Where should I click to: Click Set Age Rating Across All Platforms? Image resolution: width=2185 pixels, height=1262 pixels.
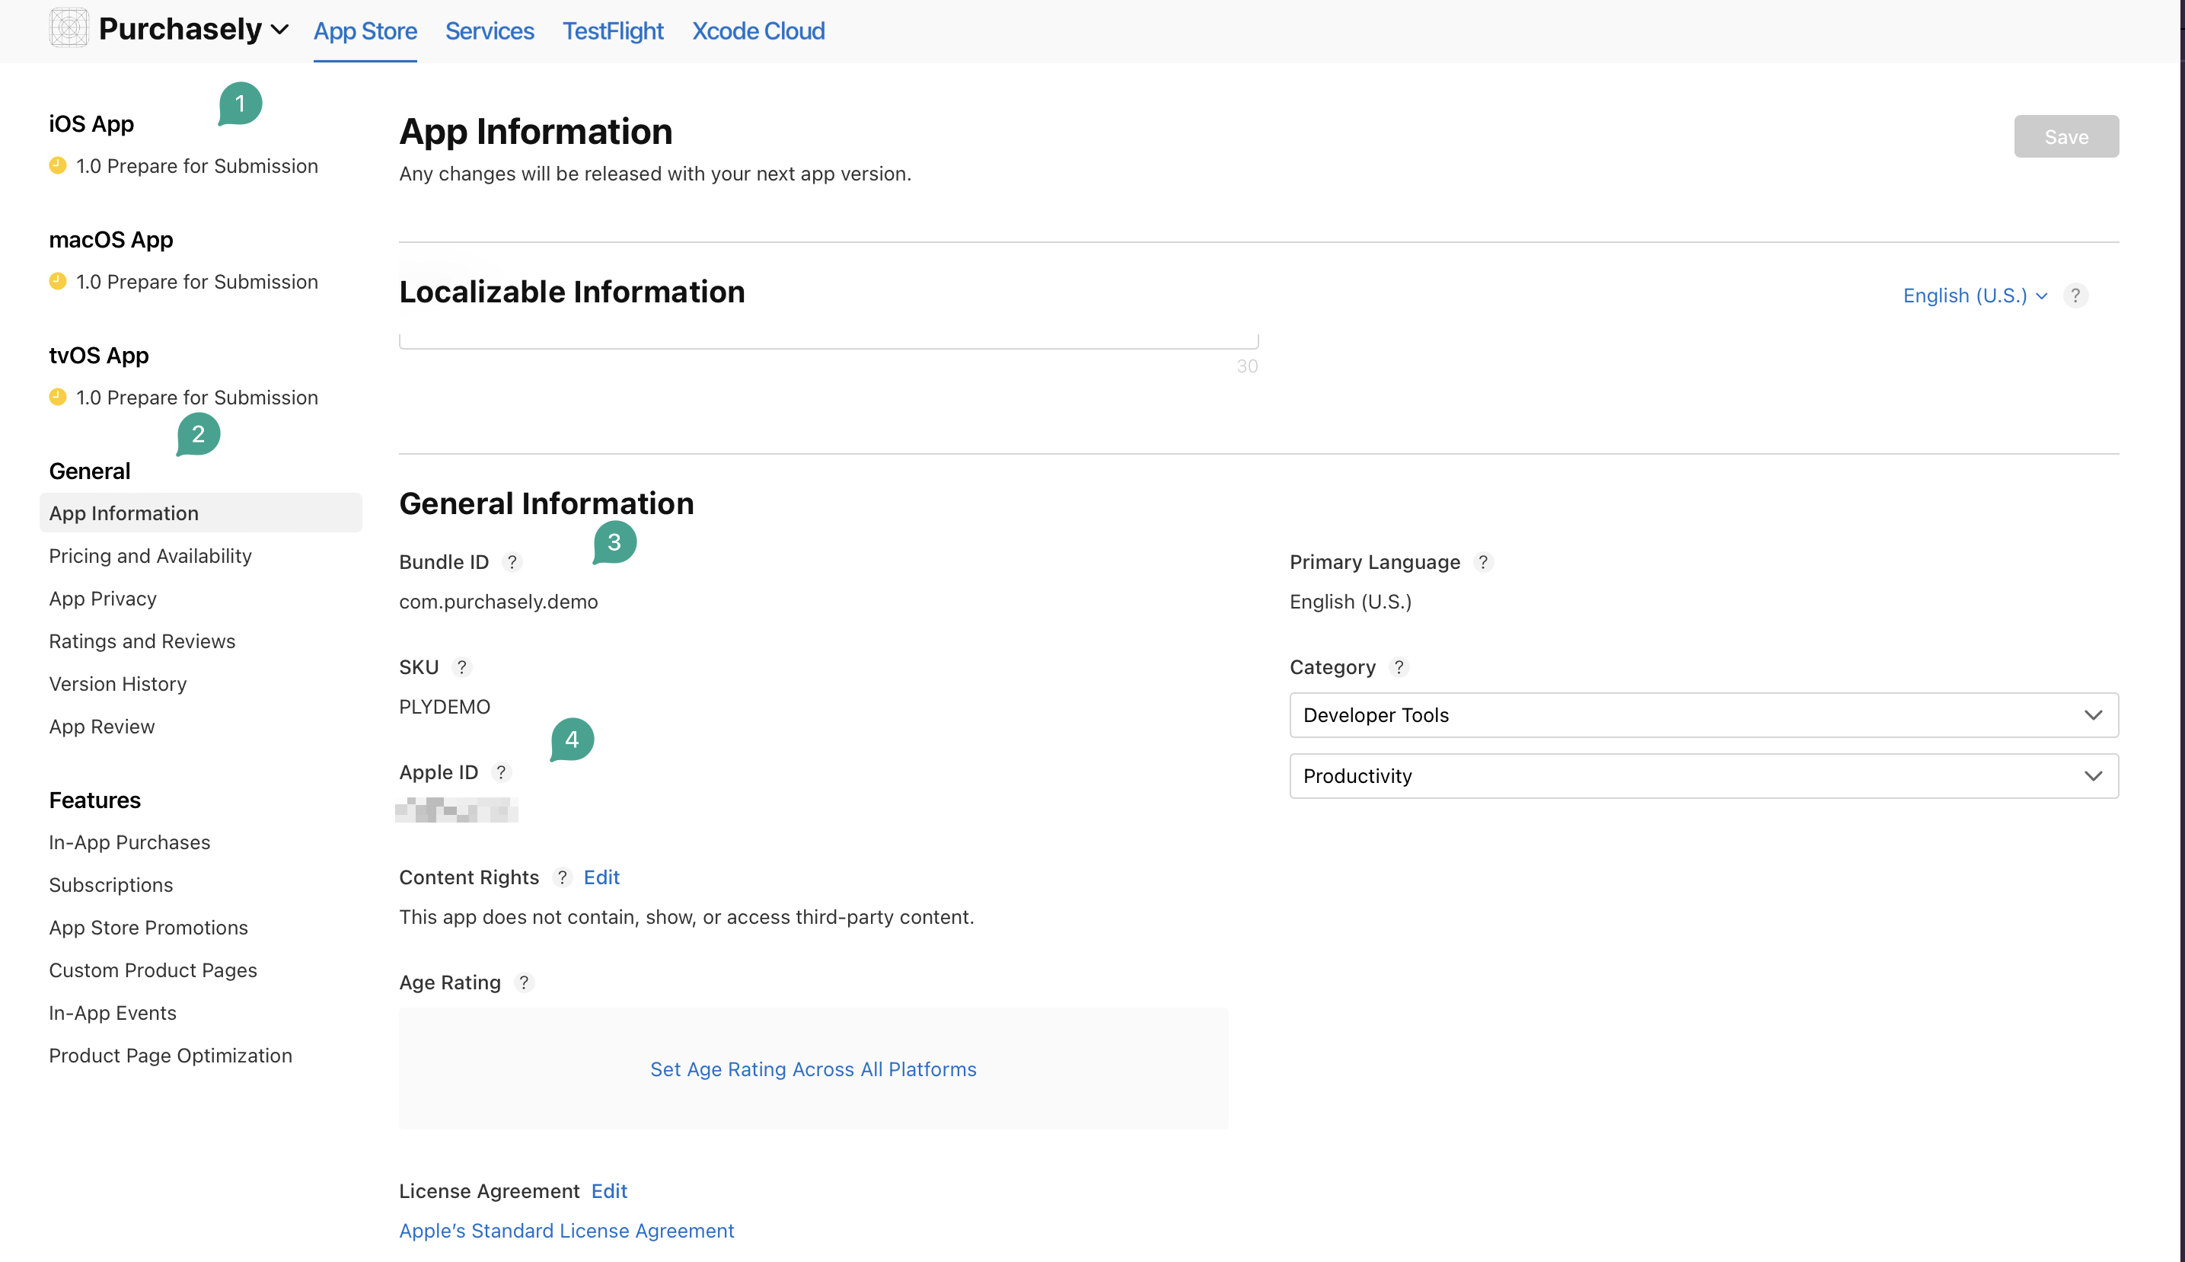[x=812, y=1069]
